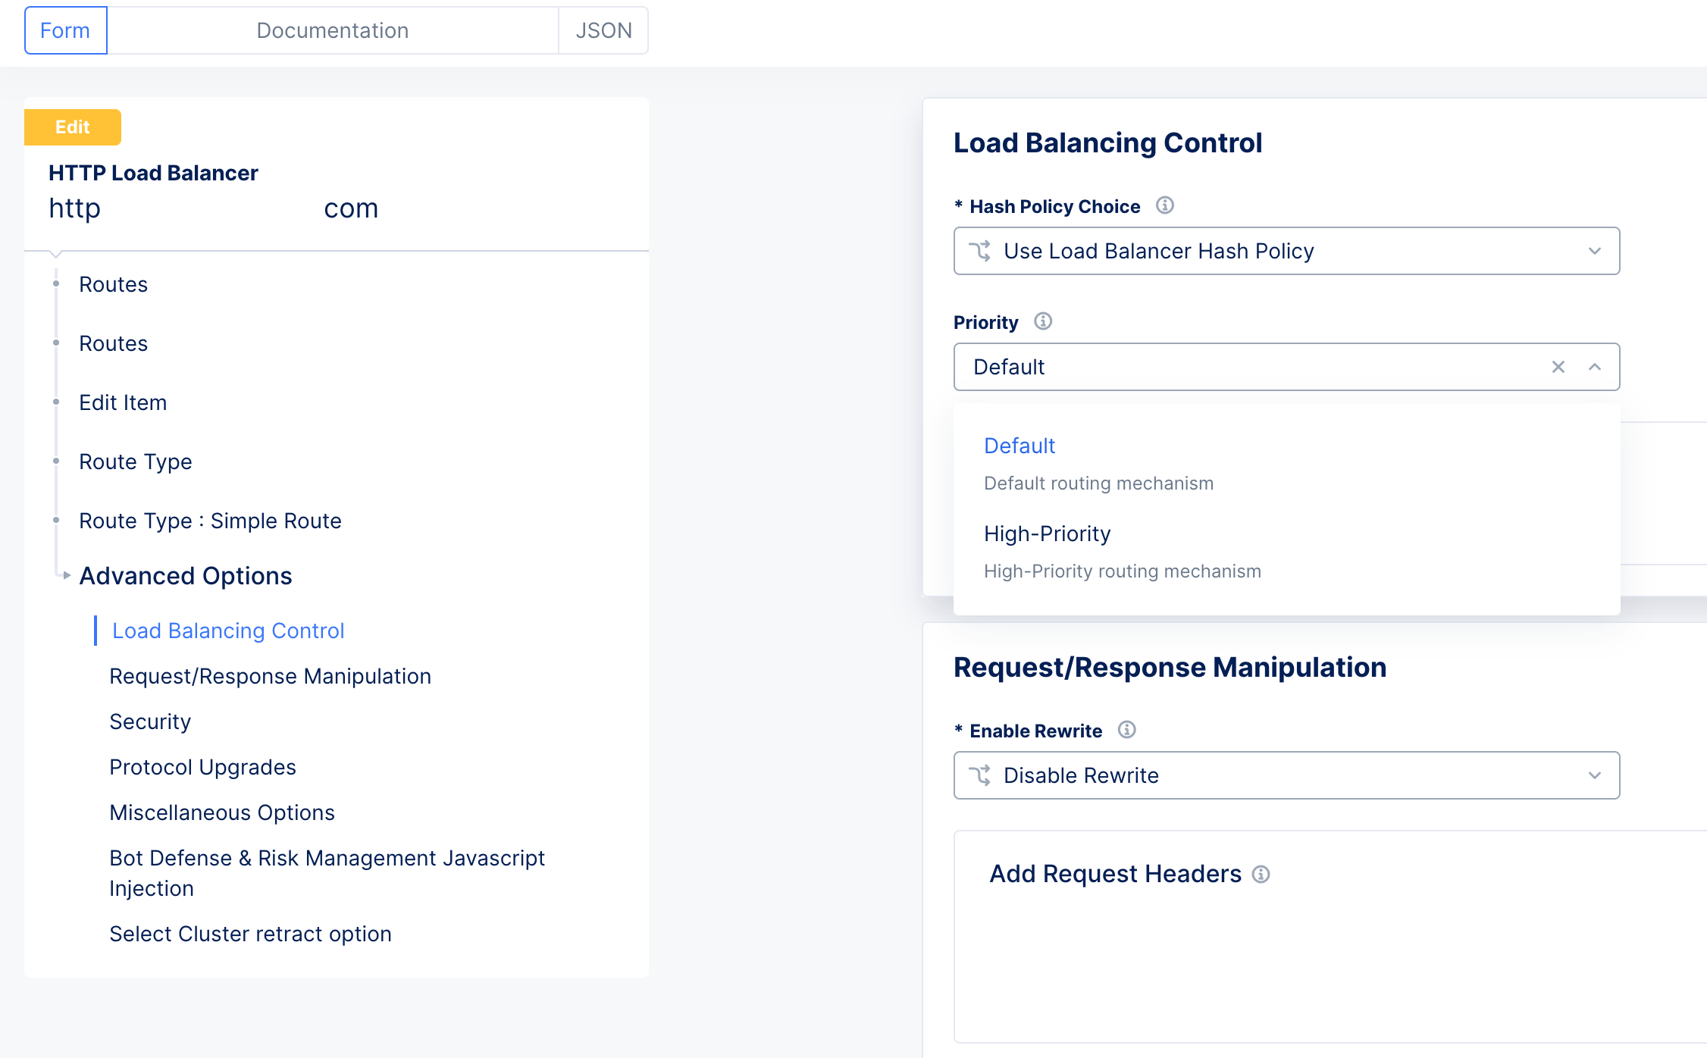
Task: Go to Request/Response Manipulation section
Action: [270, 676]
